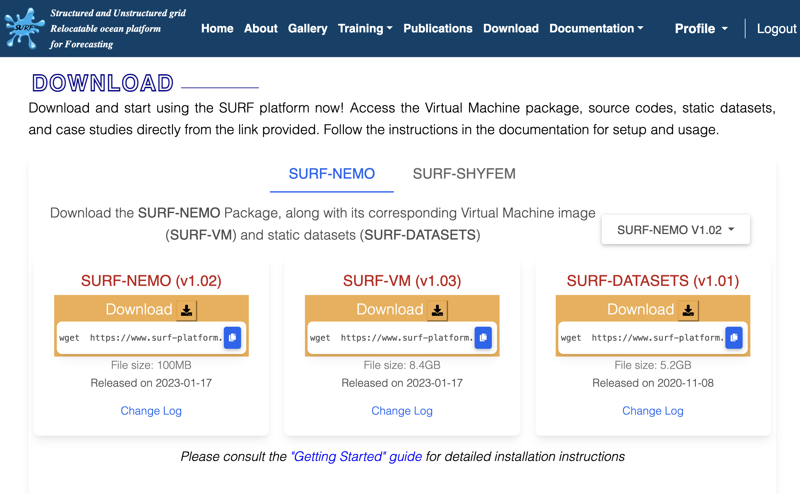The image size is (800, 494).
Task: Open the SURF-NEMO V1.02 version selector
Action: click(x=676, y=230)
